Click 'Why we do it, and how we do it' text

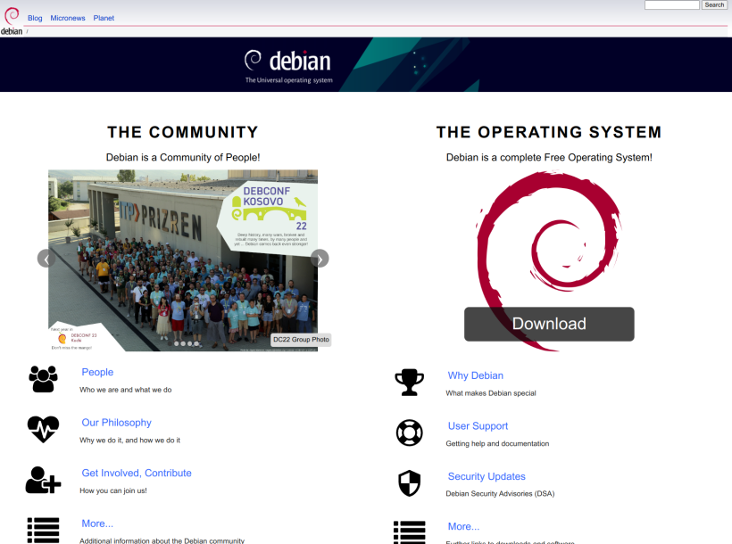pyautogui.click(x=129, y=440)
